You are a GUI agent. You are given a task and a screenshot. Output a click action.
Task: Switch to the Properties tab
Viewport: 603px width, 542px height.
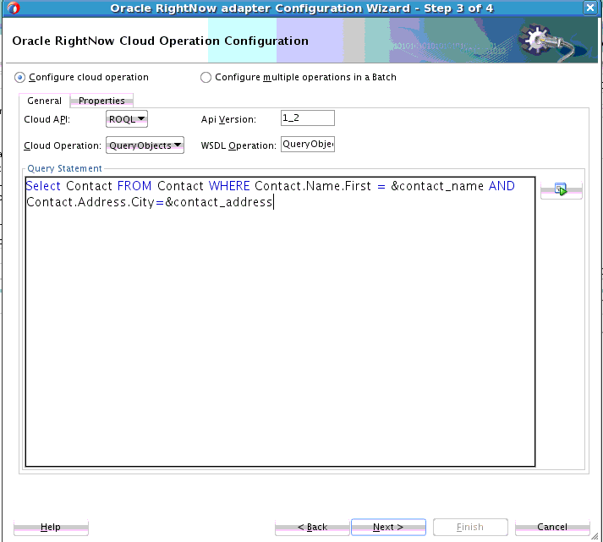point(101,101)
